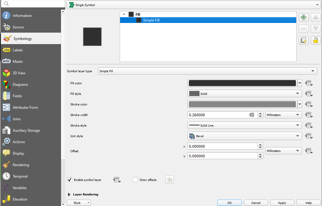Click the Offset x input field
Viewport: 322px width, 206px height.
click(223, 146)
